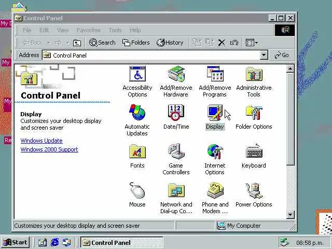
Task: Open the Back button history dropdown
Action: (48, 43)
